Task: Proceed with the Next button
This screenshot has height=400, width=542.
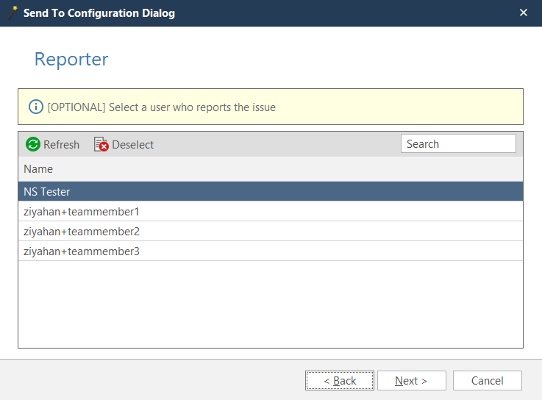Action: [411, 380]
